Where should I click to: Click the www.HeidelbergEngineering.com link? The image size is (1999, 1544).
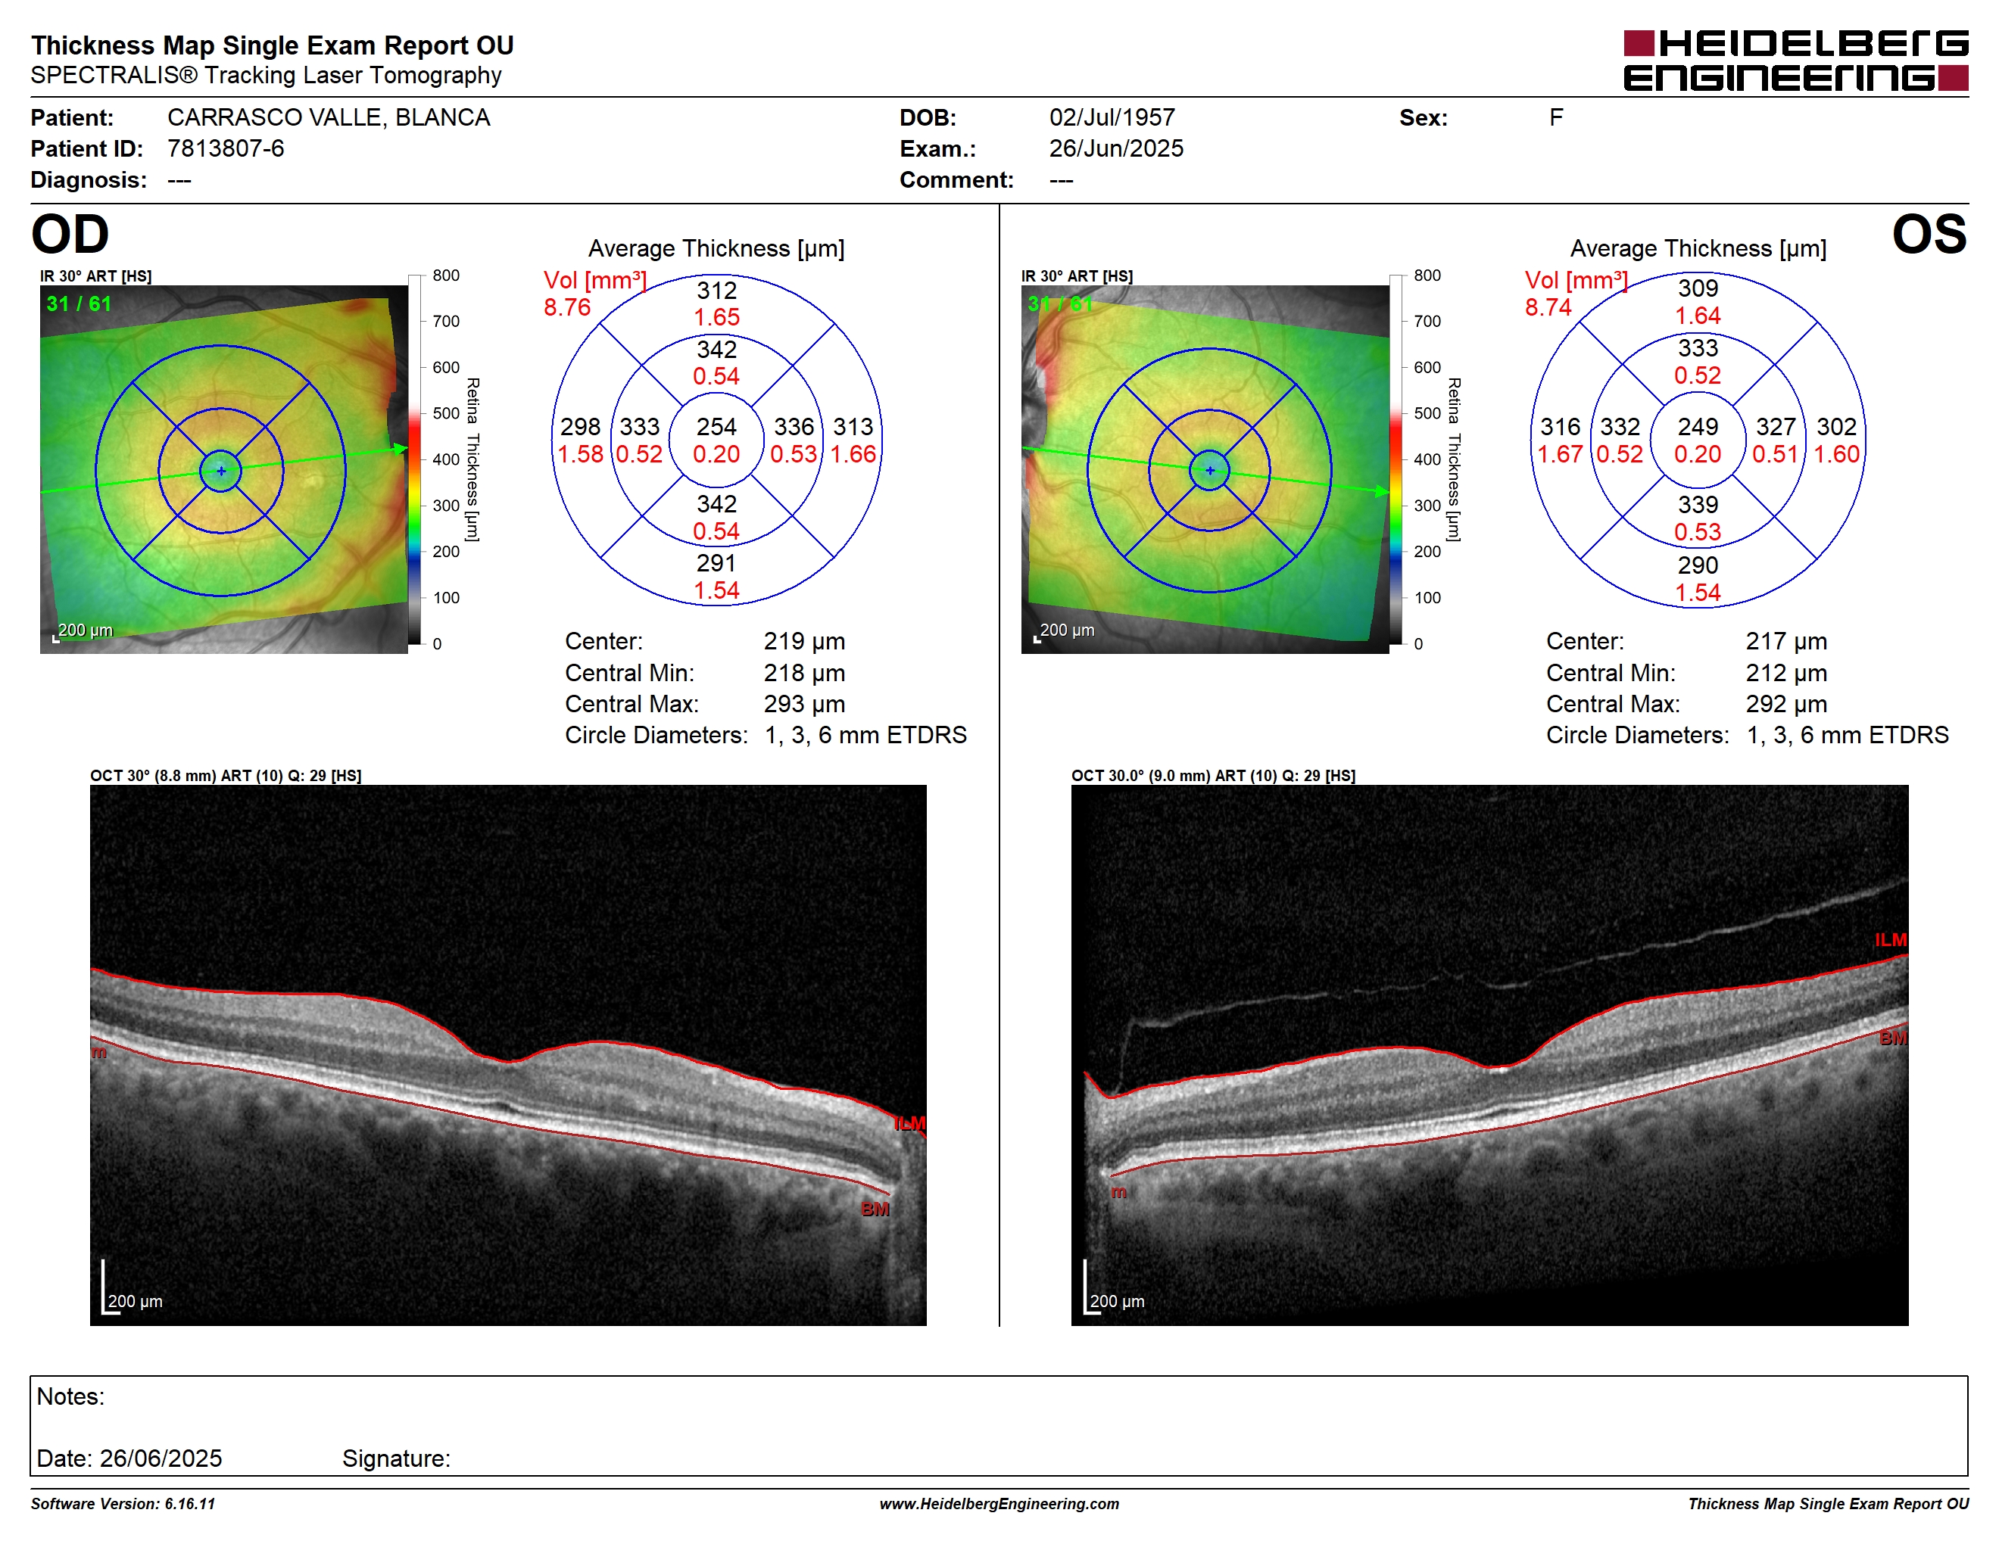[999, 1504]
